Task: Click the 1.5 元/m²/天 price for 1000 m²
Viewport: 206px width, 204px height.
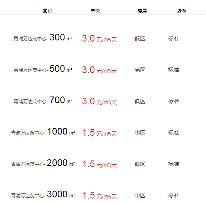Action: pyautogui.click(x=99, y=133)
